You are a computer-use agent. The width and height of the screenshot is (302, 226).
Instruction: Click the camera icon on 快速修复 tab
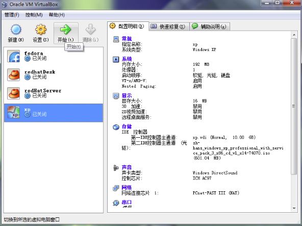154,26
